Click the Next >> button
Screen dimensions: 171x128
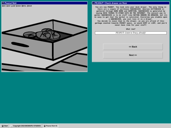click(x=133, y=55)
